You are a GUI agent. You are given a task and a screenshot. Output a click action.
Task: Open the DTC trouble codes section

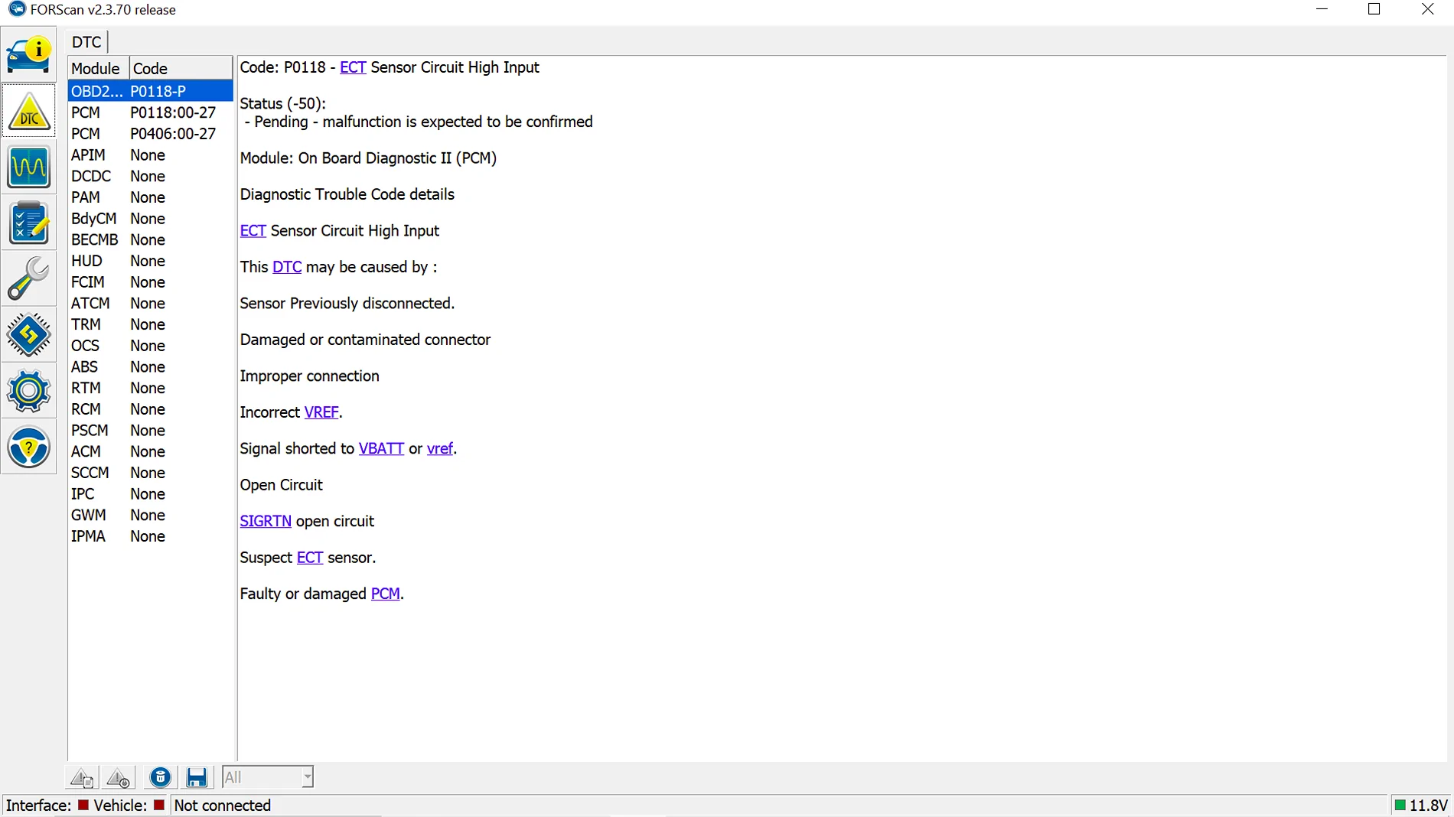[x=29, y=112]
